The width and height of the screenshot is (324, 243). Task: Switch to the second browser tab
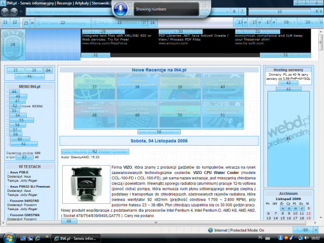click(x=119, y=23)
